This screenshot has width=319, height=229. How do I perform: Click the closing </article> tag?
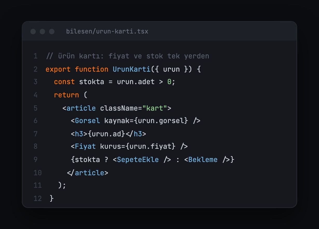87,173
